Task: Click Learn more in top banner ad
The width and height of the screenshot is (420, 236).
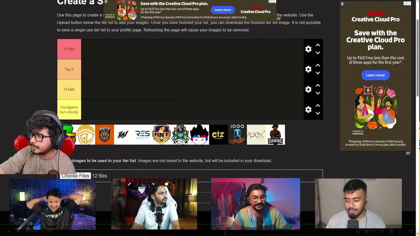Action: point(223,10)
